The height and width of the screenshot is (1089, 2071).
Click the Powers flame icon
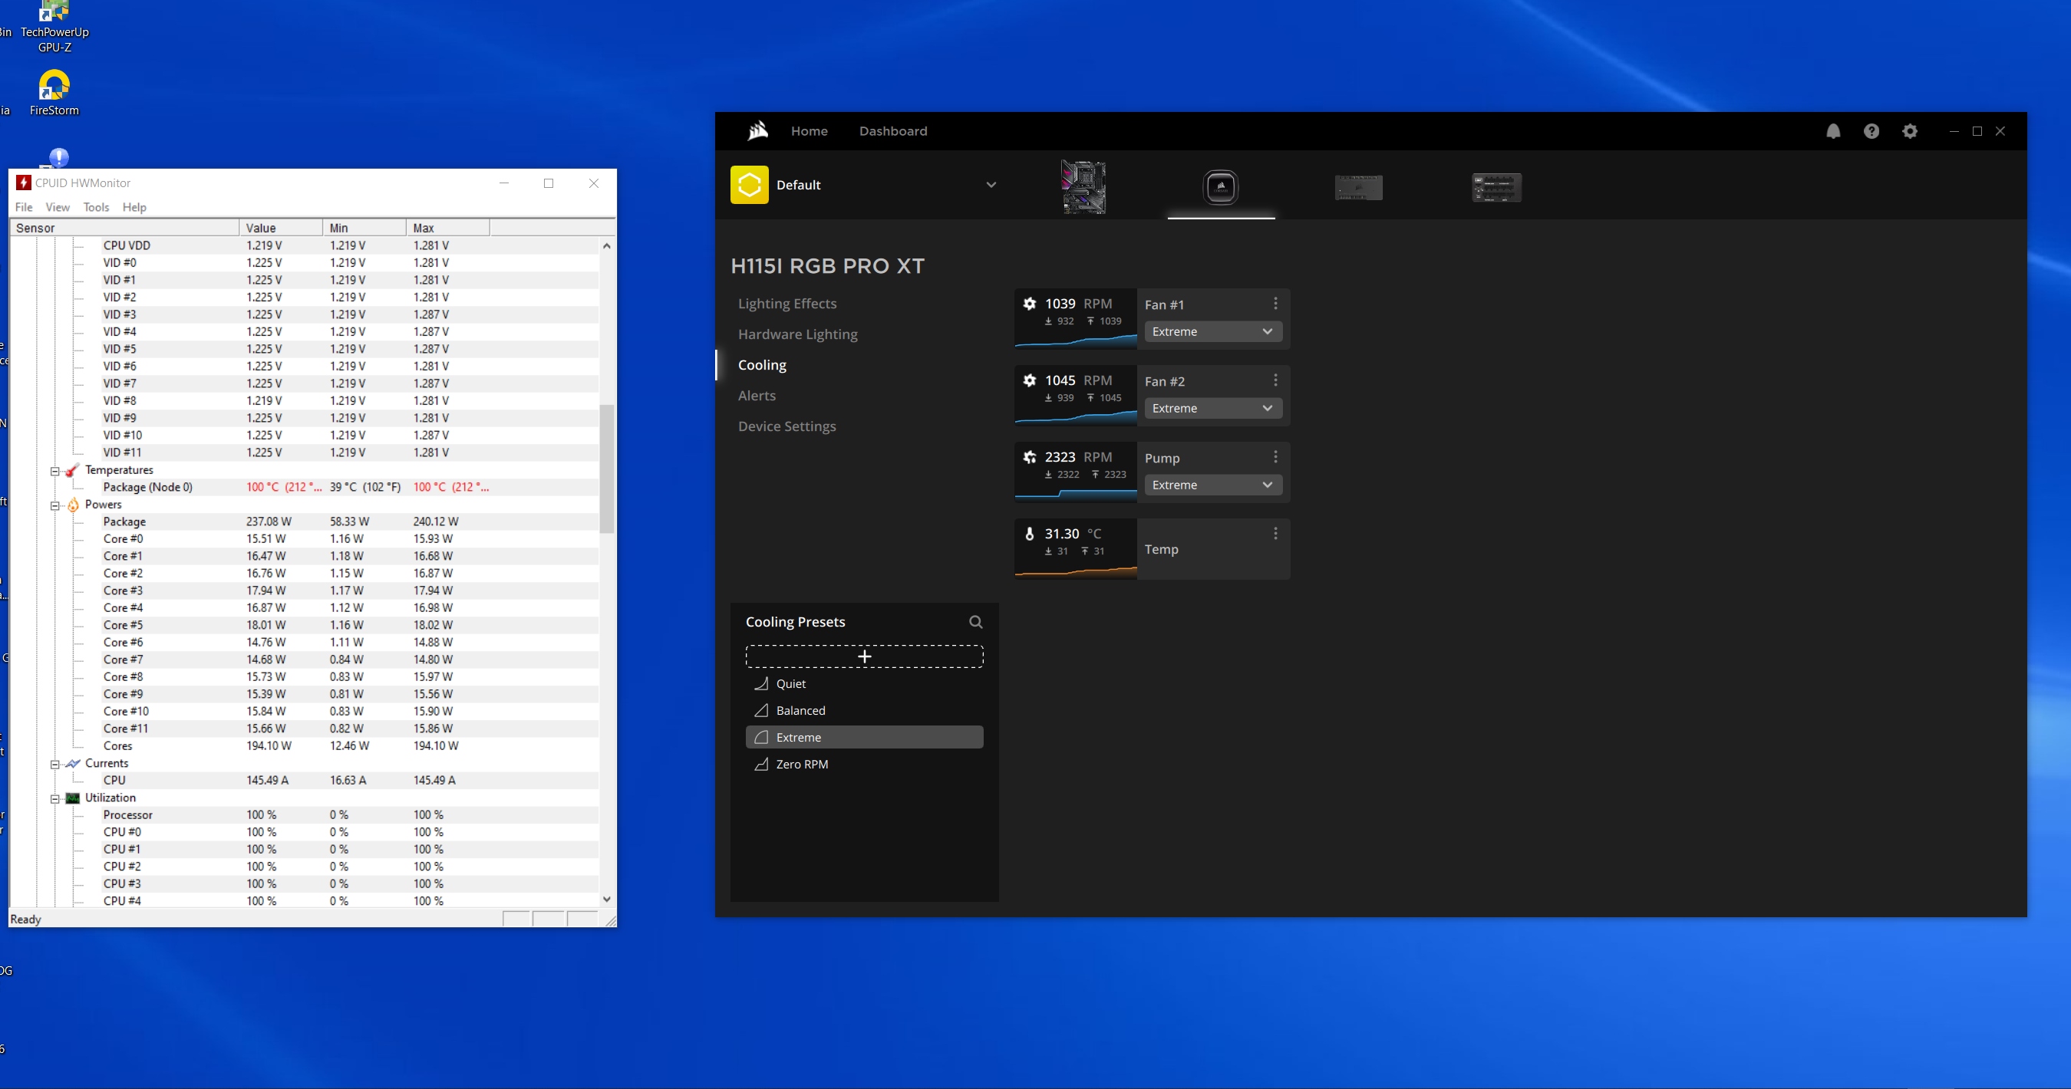point(72,504)
